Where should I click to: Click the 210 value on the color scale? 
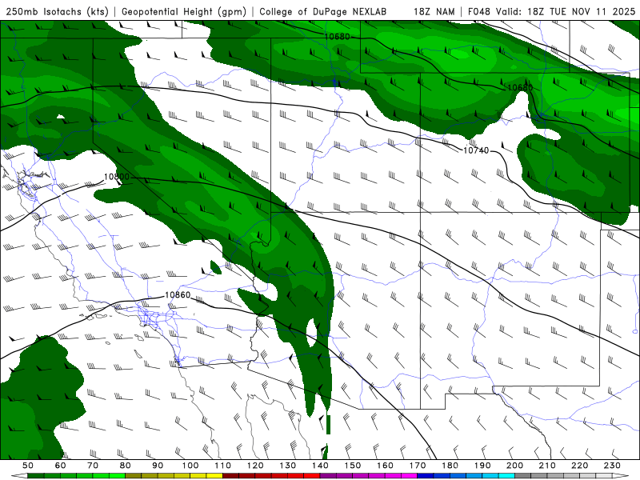pyautogui.click(x=547, y=466)
